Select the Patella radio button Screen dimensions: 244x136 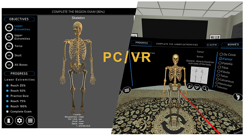(x=220, y=63)
